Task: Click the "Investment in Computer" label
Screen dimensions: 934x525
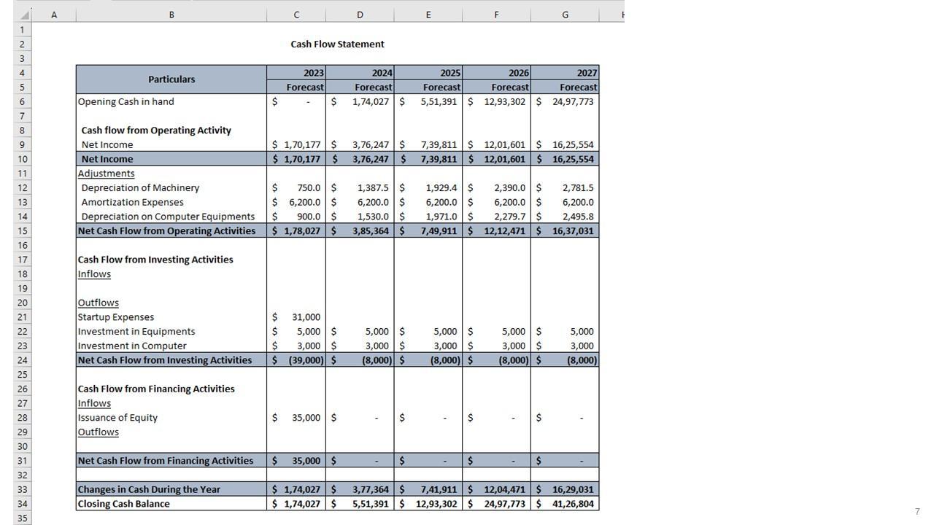Action: tap(132, 346)
